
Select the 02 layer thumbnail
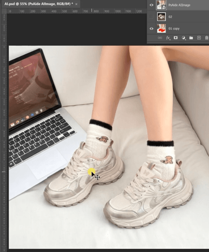[x=161, y=17]
